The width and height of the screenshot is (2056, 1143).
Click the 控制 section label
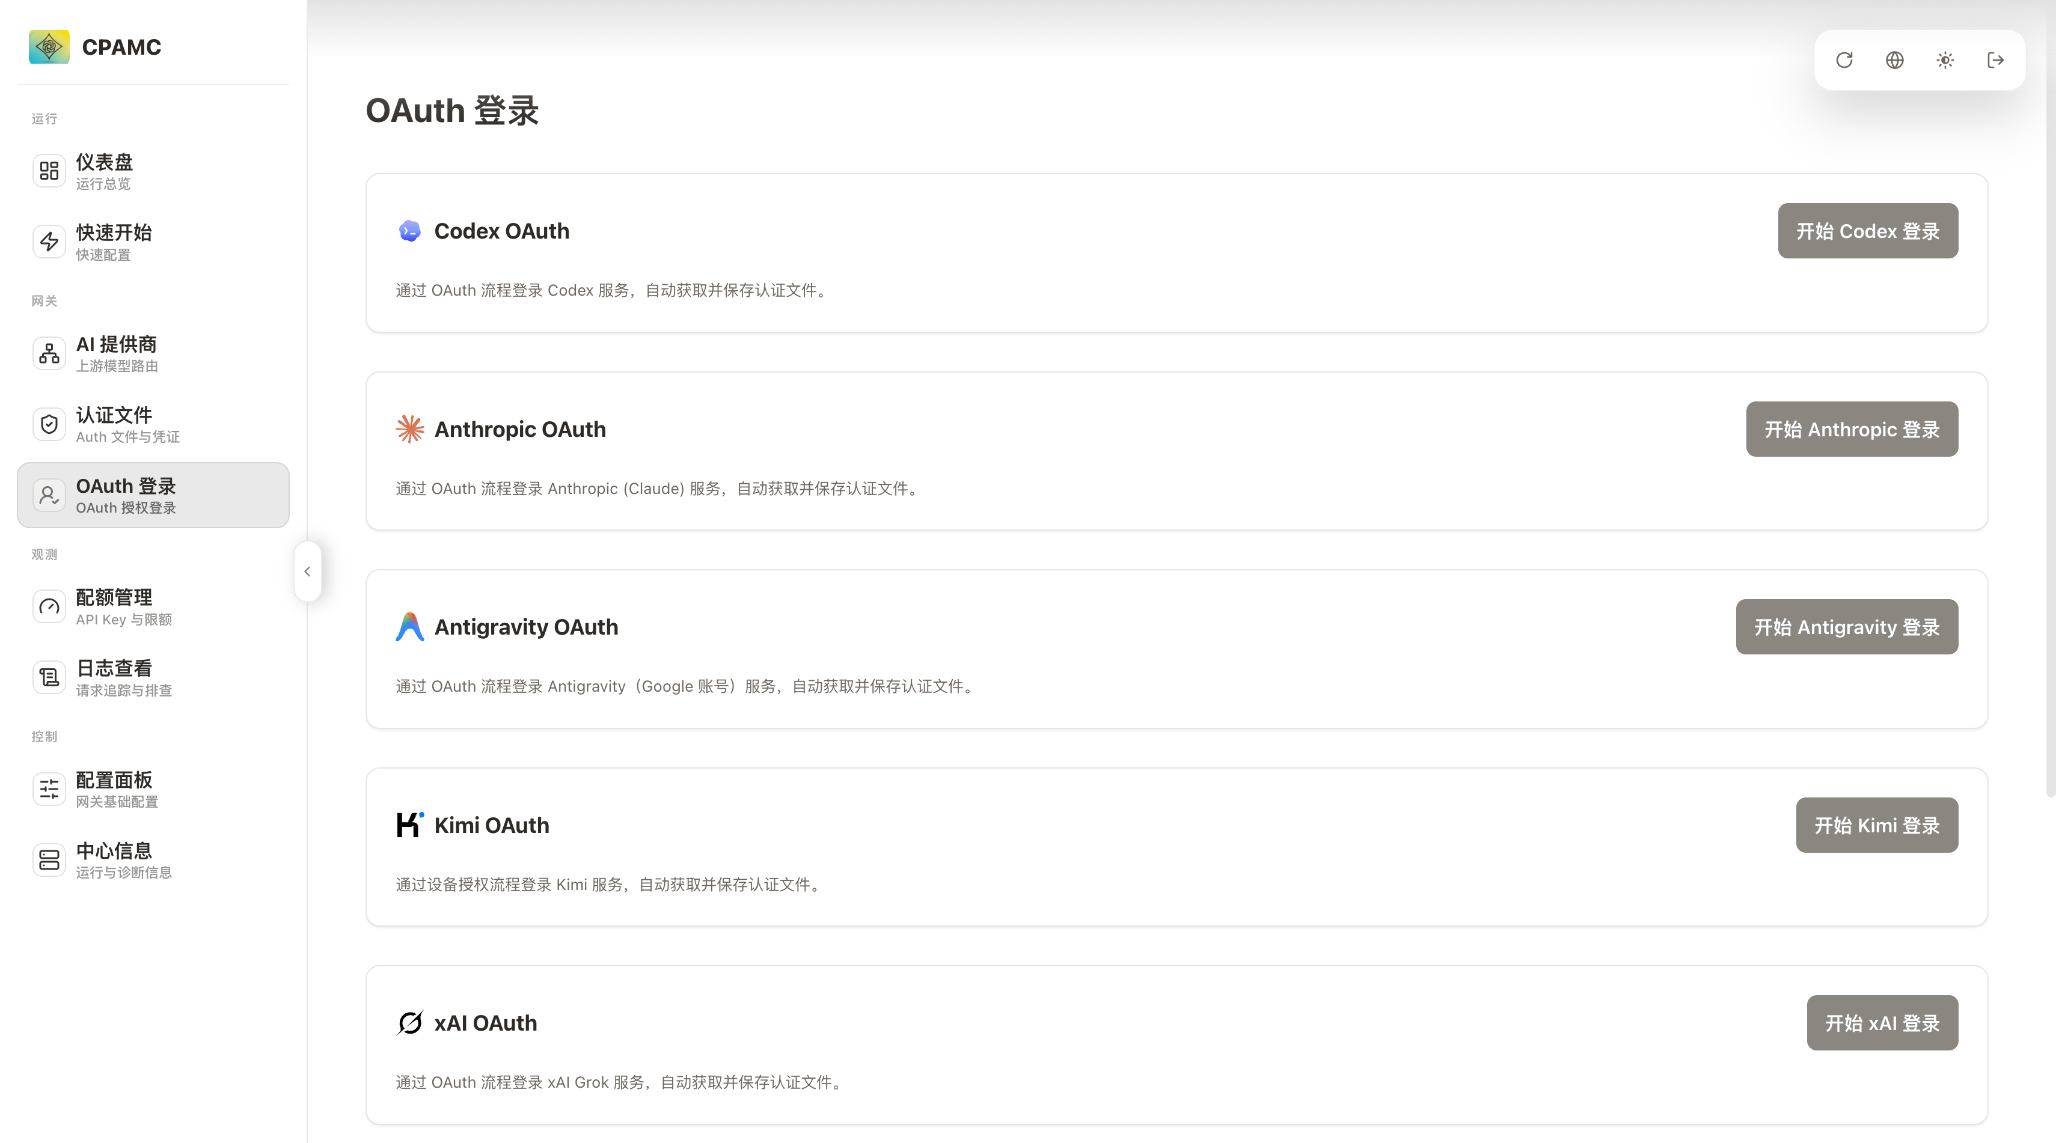tap(44, 736)
